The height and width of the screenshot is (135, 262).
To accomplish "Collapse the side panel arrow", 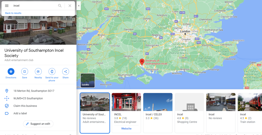I will coord(79,6).
